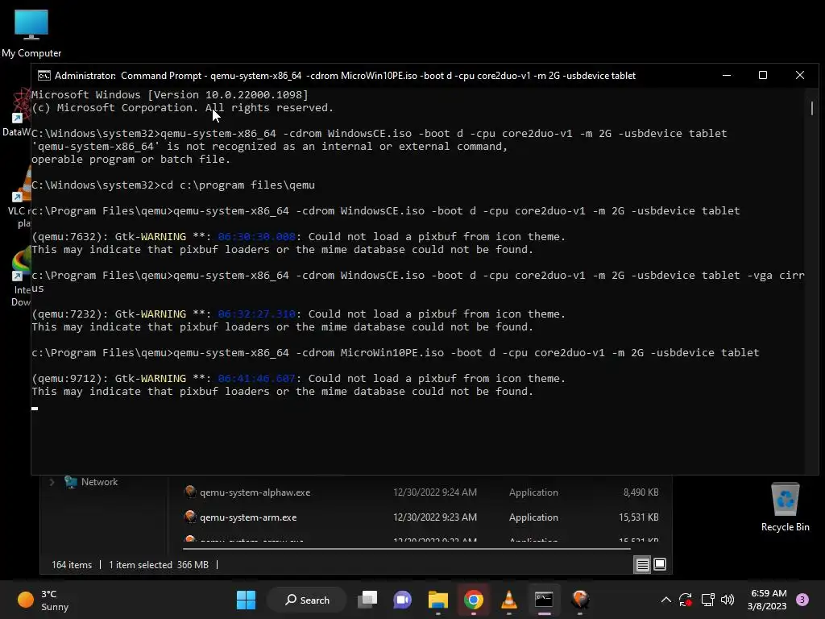Open My Computer desktop icon

coord(31,33)
